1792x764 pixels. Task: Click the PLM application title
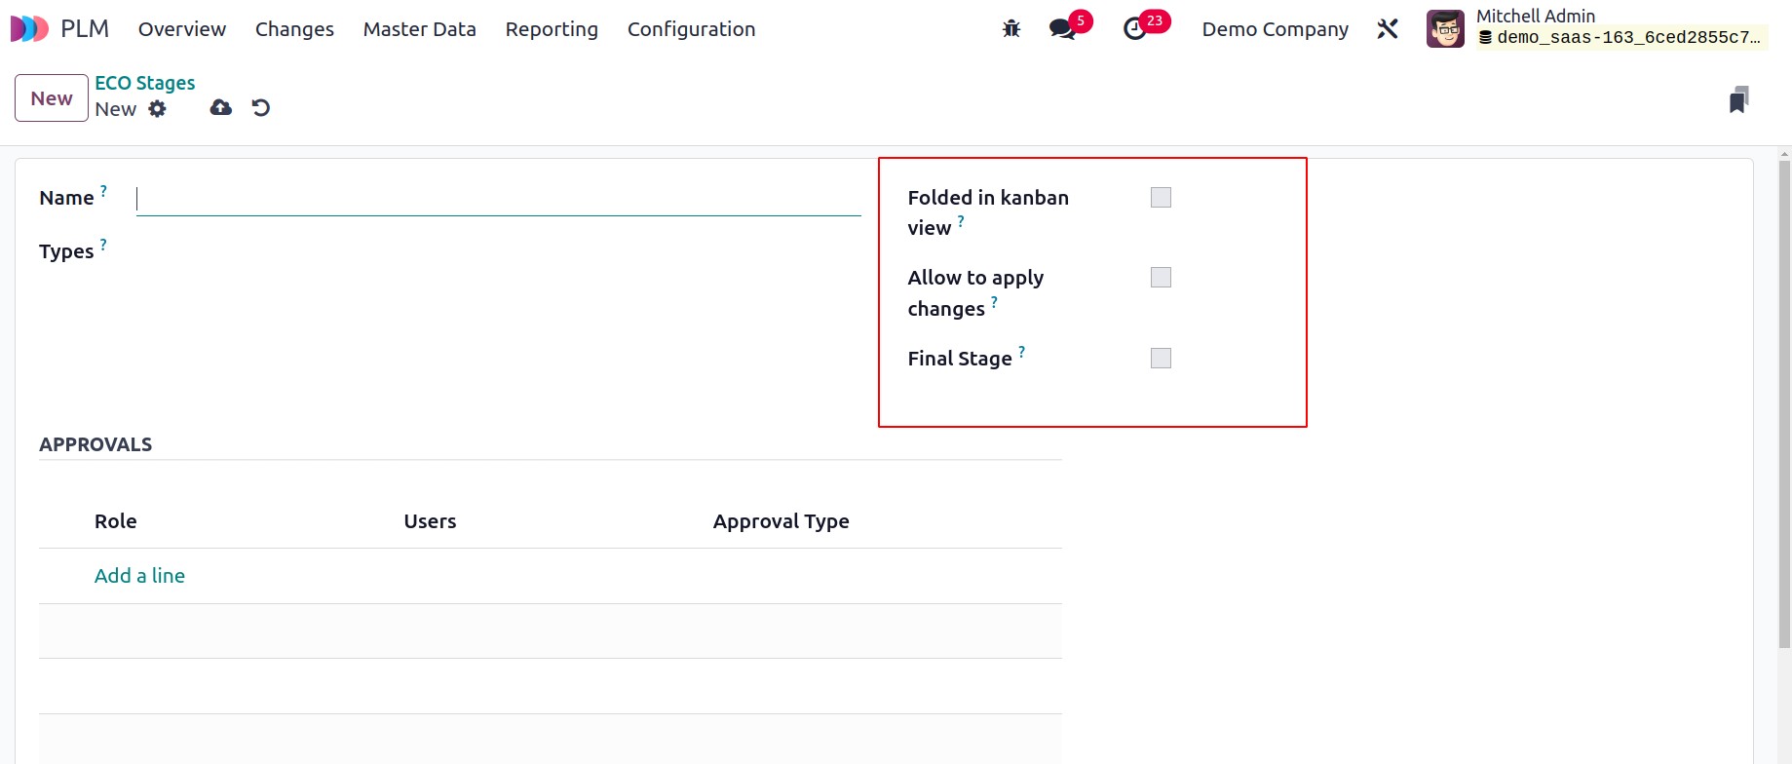point(85,29)
